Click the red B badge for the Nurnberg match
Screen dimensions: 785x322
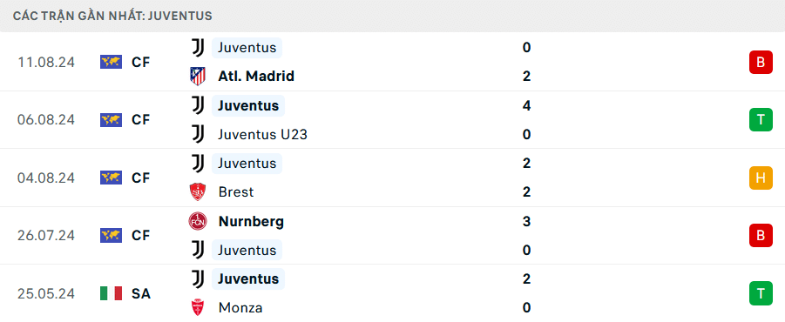coord(761,236)
